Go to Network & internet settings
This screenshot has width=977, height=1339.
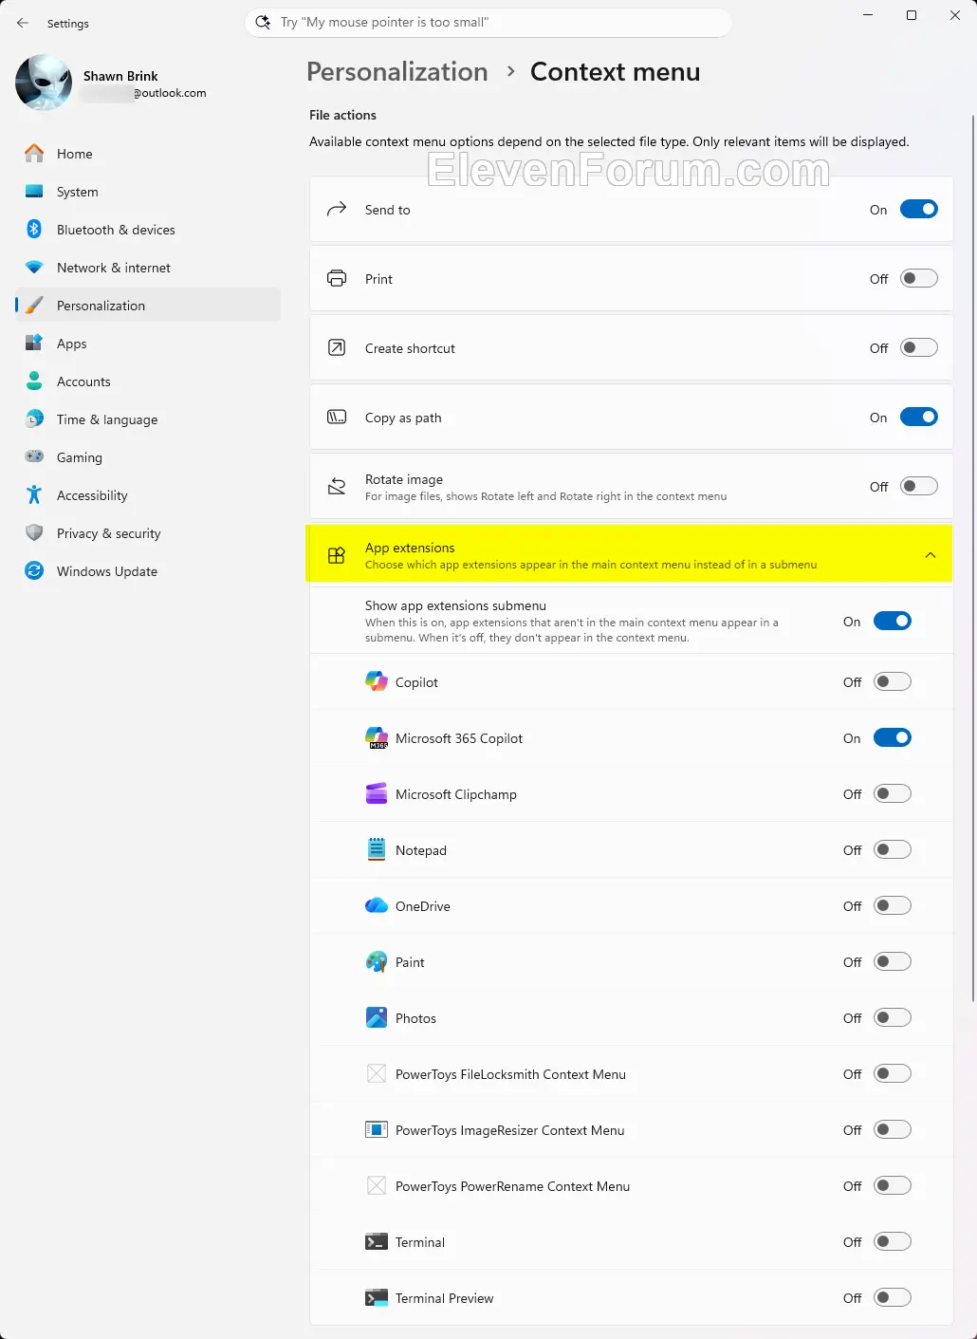(148, 267)
